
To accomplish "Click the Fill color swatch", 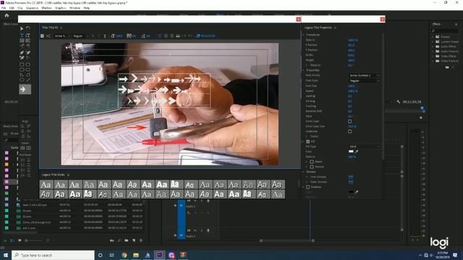I will tap(351, 152).
